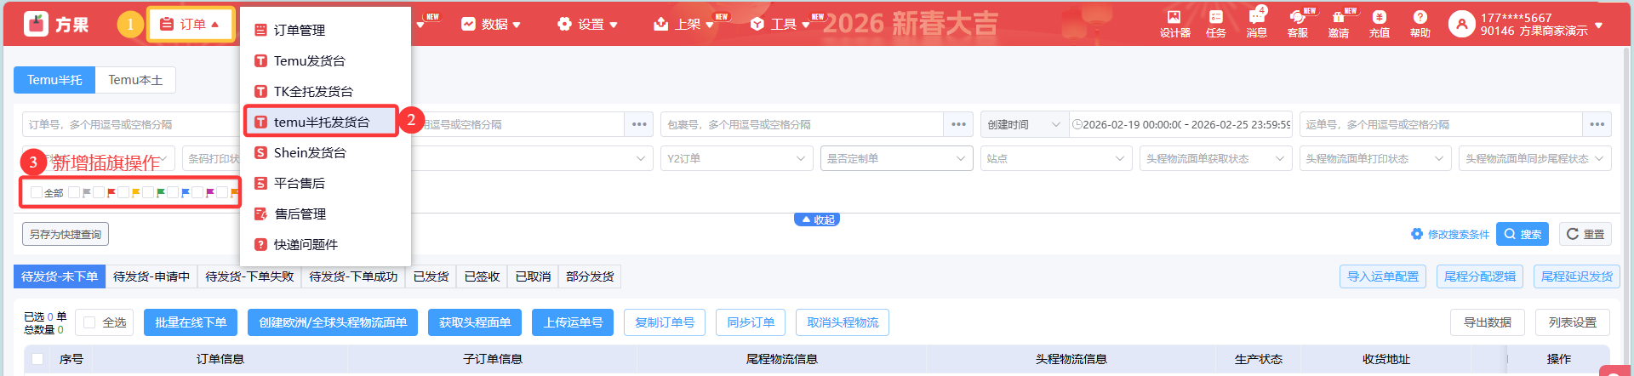
Task: Open the Y2订单 dropdown
Action: click(736, 158)
